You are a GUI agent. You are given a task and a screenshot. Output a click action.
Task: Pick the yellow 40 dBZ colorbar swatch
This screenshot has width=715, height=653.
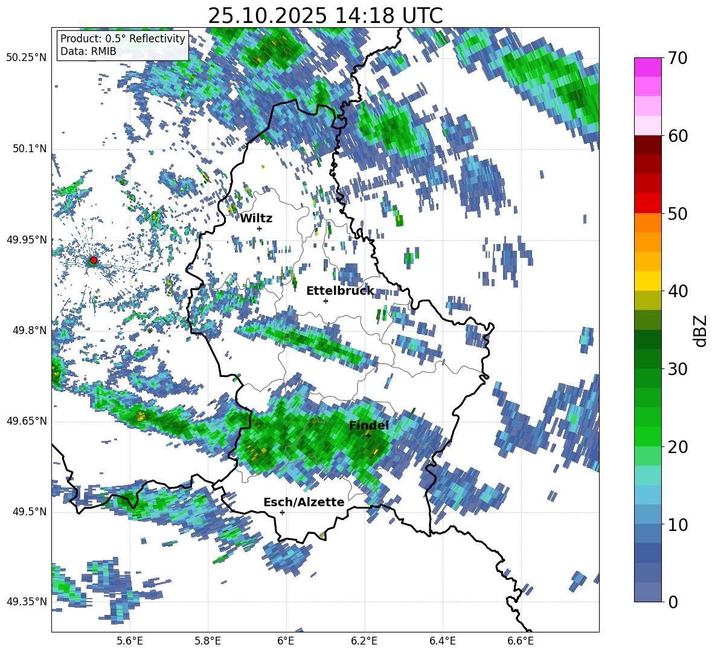(647, 281)
